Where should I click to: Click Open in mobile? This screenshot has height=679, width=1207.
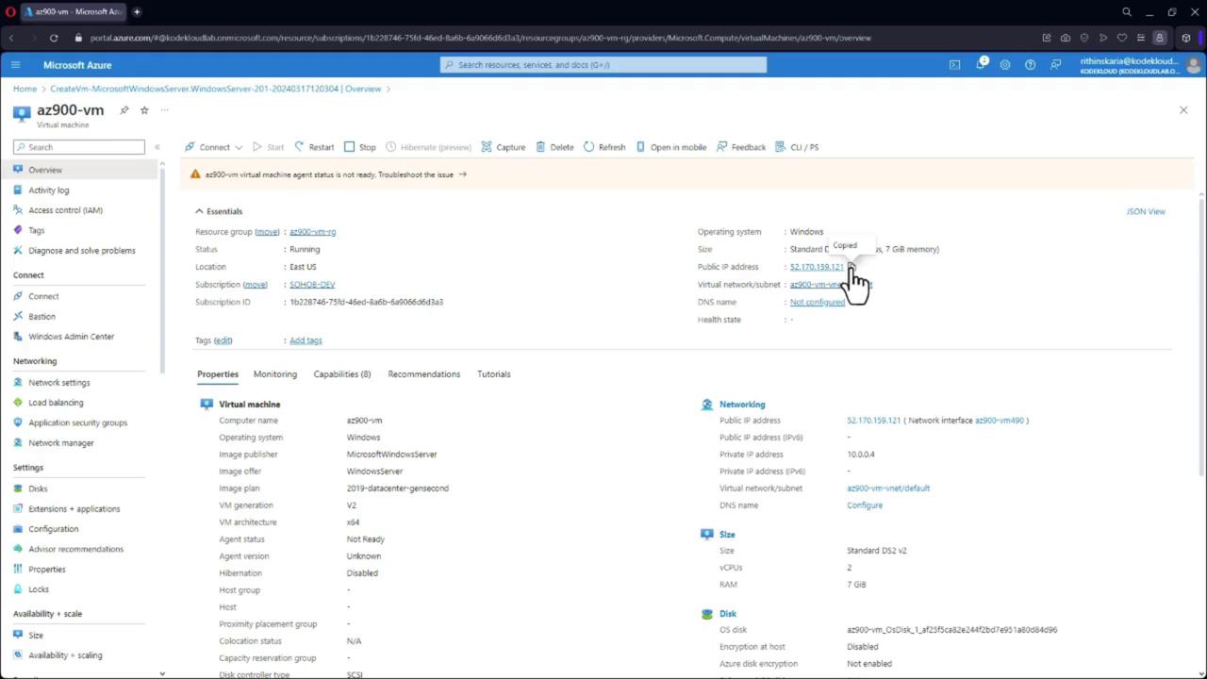coord(670,147)
